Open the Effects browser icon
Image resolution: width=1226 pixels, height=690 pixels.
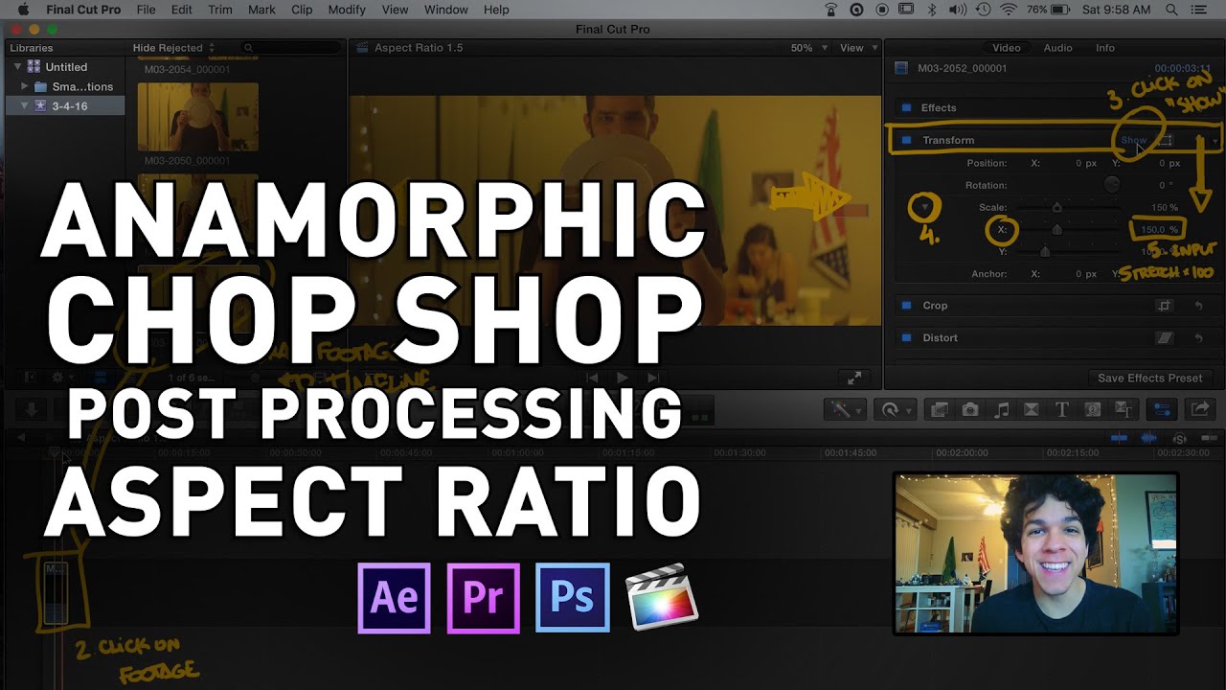940,409
